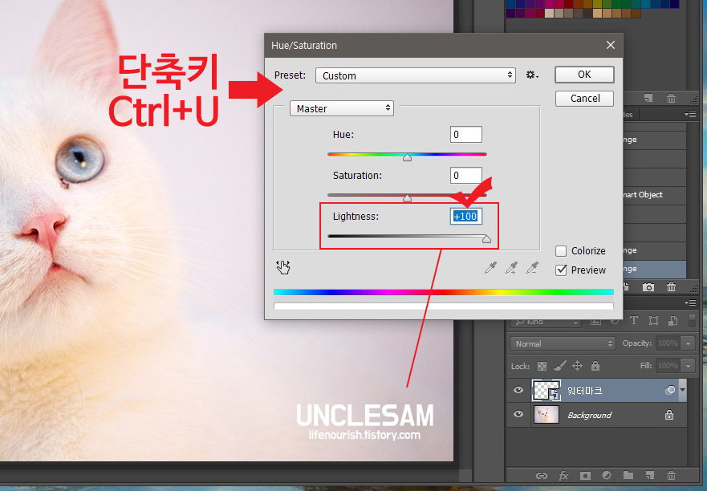Select the Subtract from Sample eyedropper
707x491 pixels.
pyautogui.click(x=533, y=268)
